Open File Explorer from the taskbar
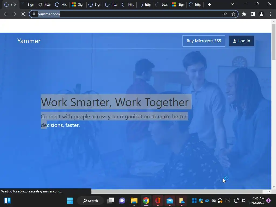The height and width of the screenshot is (207, 276). 134,201
